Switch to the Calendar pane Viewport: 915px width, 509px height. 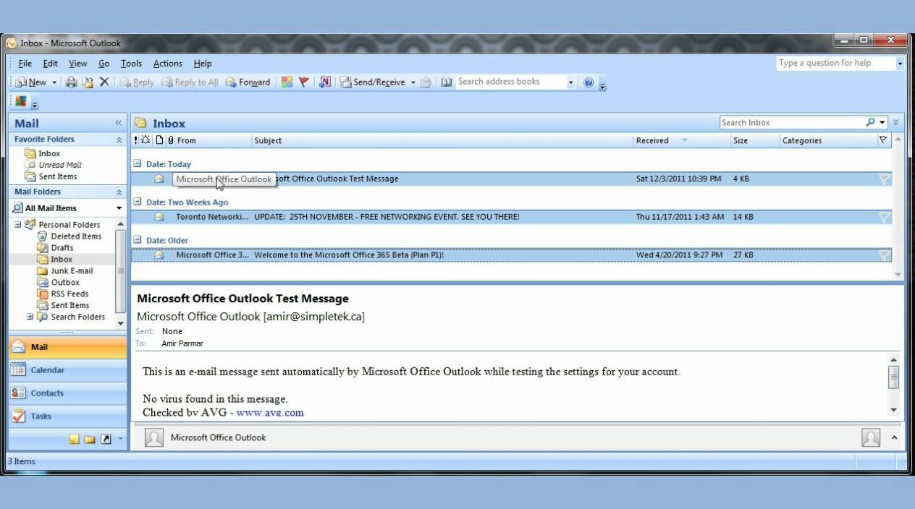pyautogui.click(x=67, y=370)
